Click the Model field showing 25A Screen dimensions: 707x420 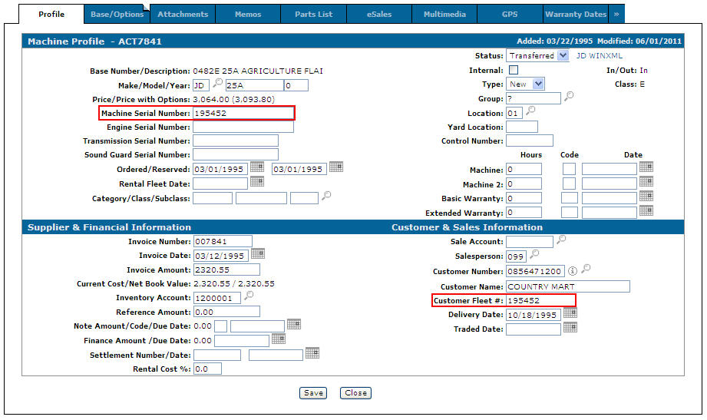[254, 85]
